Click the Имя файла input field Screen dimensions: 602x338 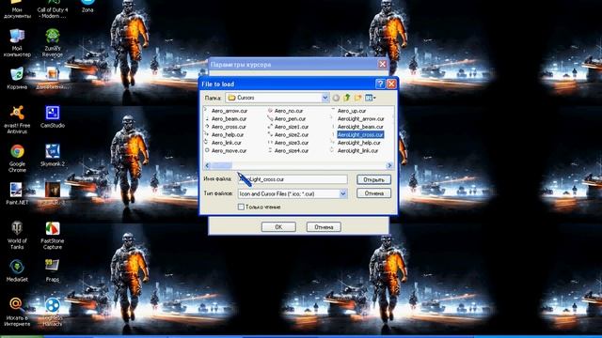pos(293,179)
